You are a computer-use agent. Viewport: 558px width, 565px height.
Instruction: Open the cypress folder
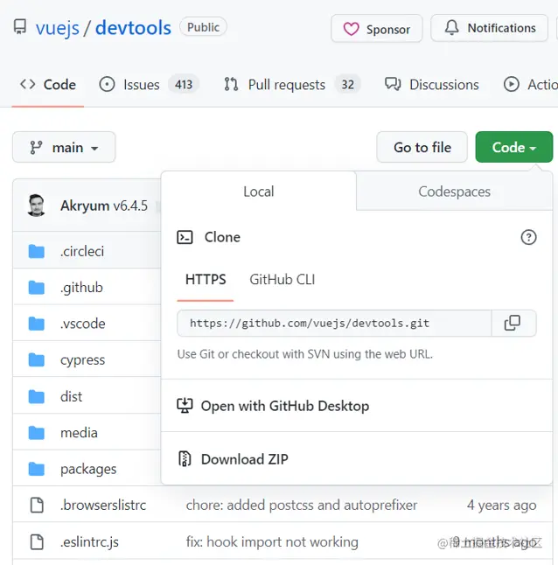(x=82, y=360)
